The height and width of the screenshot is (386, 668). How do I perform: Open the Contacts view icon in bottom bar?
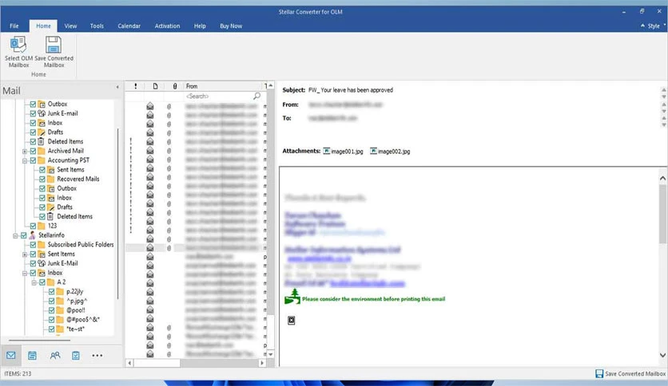pyautogui.click(x=55, y=356)
